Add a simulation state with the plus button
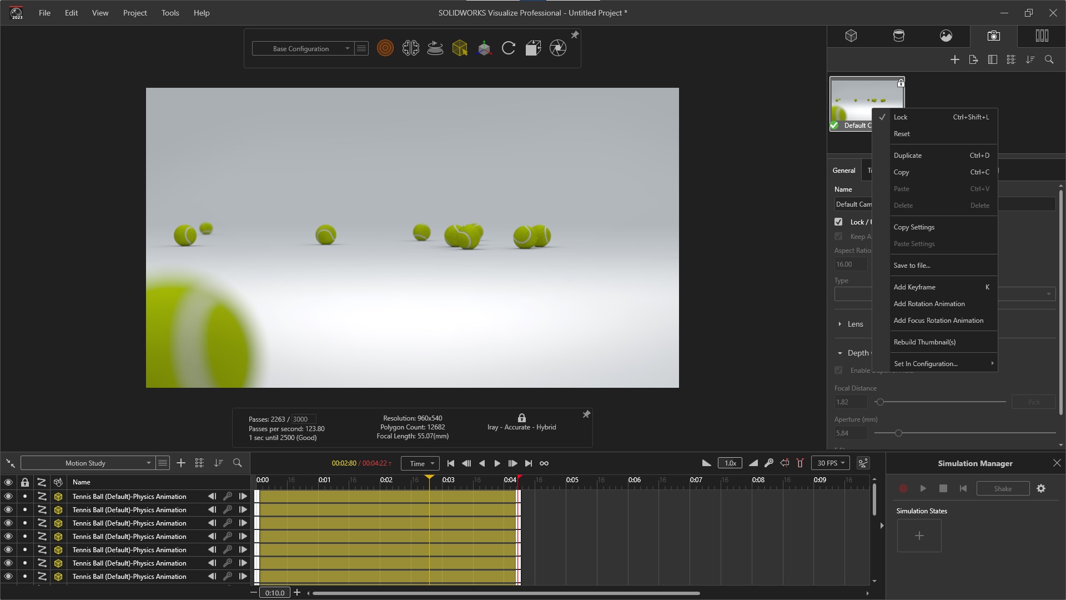The width and height of the screenshot is (1066, 600). (918, 535)
